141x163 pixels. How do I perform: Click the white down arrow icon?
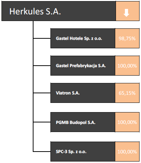coord(126,13)
